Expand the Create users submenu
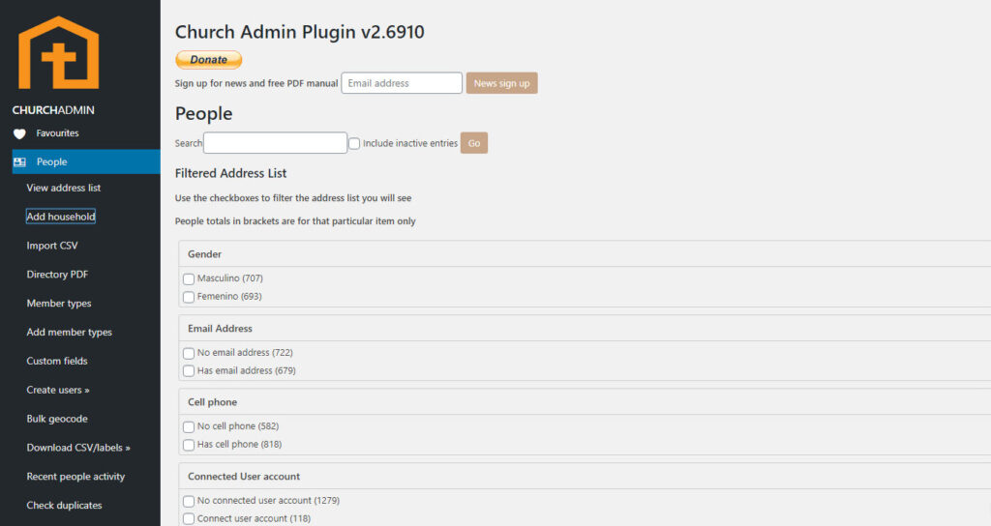Image resolution: width=991 pixels, height=526 pixels. click(x=58, y=390)
